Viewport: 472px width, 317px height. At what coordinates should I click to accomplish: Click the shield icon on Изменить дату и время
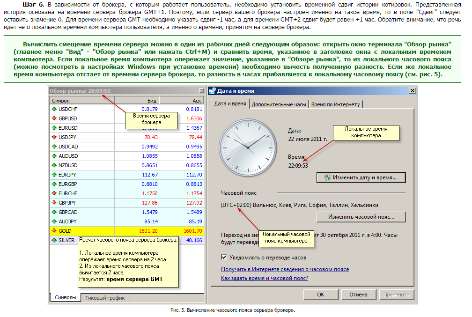coord(327,177)
